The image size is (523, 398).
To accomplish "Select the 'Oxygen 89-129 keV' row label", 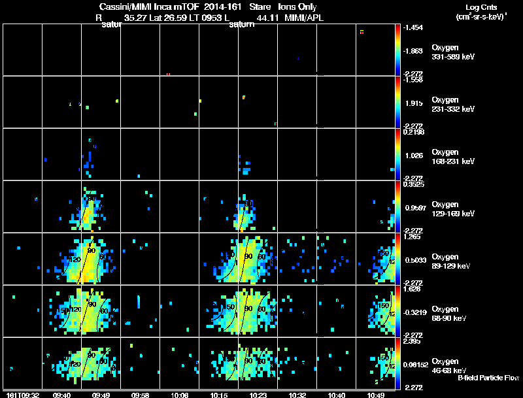I will click(x=451, y=261).
